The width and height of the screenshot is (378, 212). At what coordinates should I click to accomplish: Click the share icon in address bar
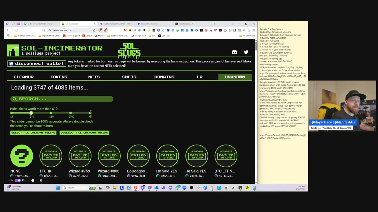[x=94, y=30]
